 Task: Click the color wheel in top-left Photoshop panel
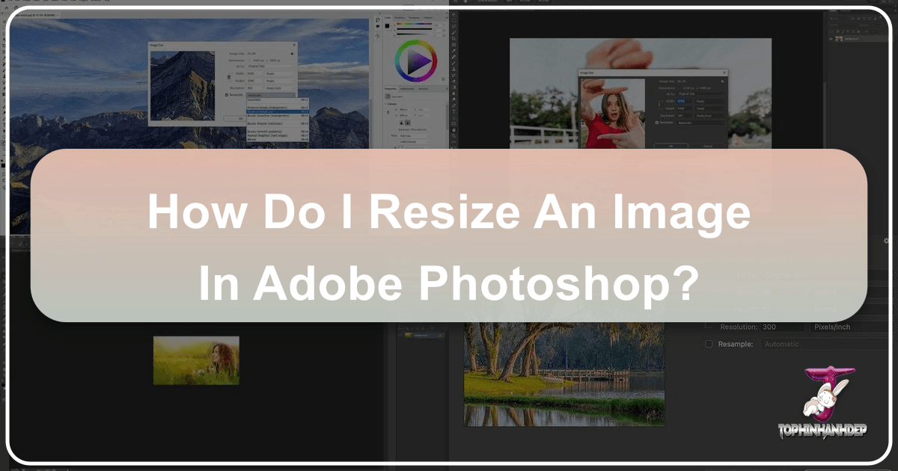click(415, 61)
